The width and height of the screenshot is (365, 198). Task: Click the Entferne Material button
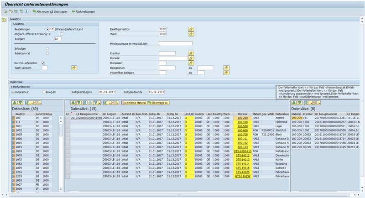[134, 103]
